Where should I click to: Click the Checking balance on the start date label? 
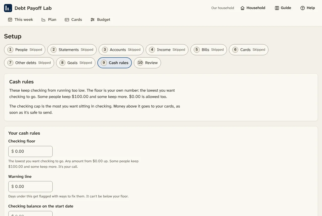click(x=41, y=206)
